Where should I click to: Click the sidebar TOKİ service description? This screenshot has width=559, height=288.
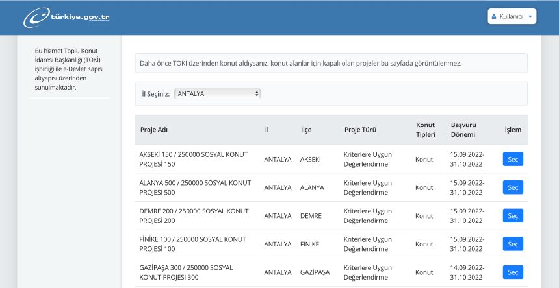coord(69,68)
